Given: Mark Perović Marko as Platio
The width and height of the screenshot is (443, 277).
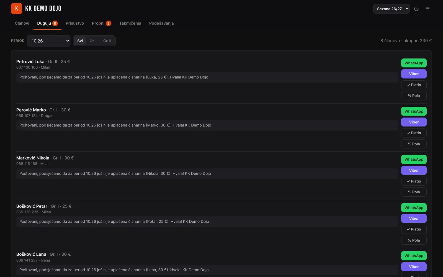Looking at the screenshot, I should 414,133.
